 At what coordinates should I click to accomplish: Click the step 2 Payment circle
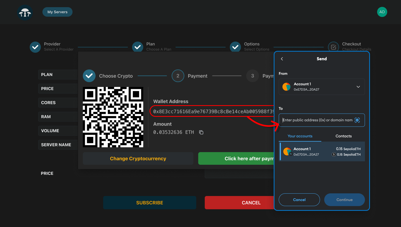click(178, 76)
